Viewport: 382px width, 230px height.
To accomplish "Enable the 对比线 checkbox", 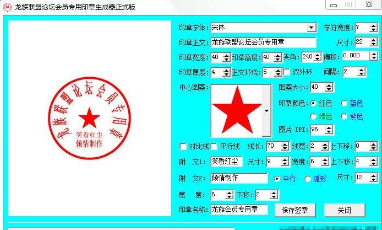I will [183, 147].
